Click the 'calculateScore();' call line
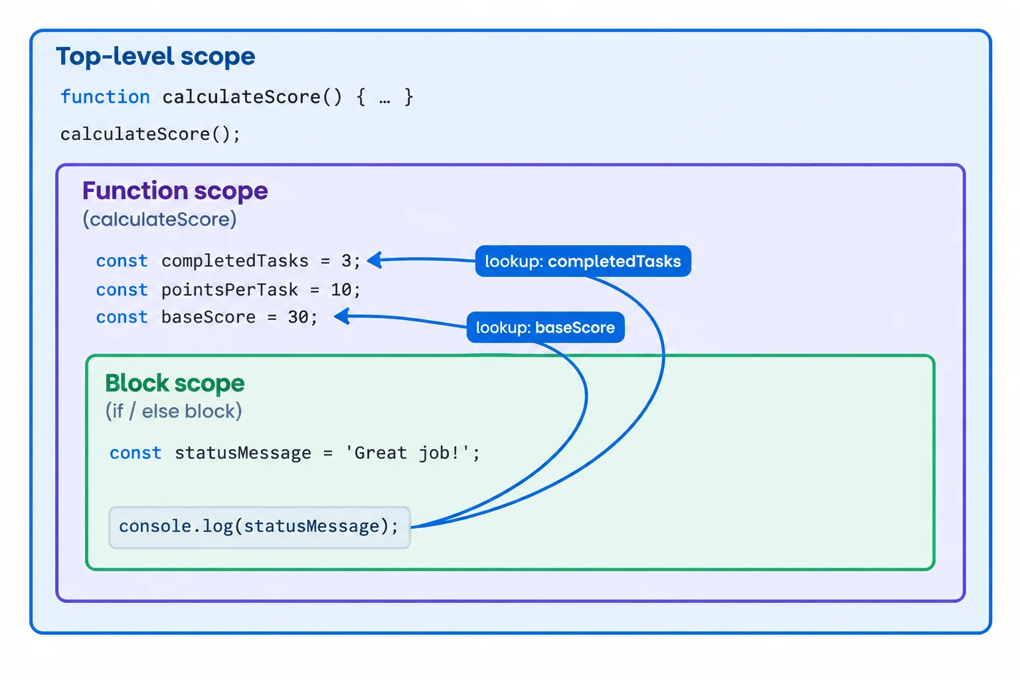The width and height of the screenshot is (1020, 680). [x=150, y=134]
